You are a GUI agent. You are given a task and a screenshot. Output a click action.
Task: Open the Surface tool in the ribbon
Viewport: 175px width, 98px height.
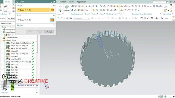(67, 8)
